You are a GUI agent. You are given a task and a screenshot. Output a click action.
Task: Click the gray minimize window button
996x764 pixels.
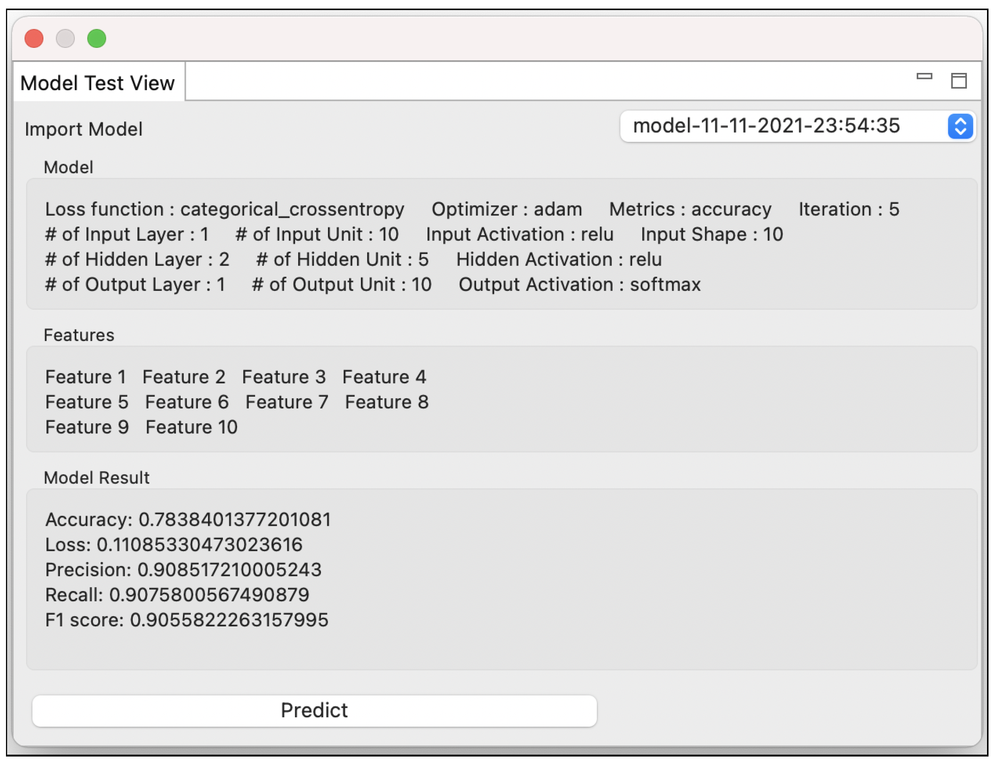tap(65, 38)
